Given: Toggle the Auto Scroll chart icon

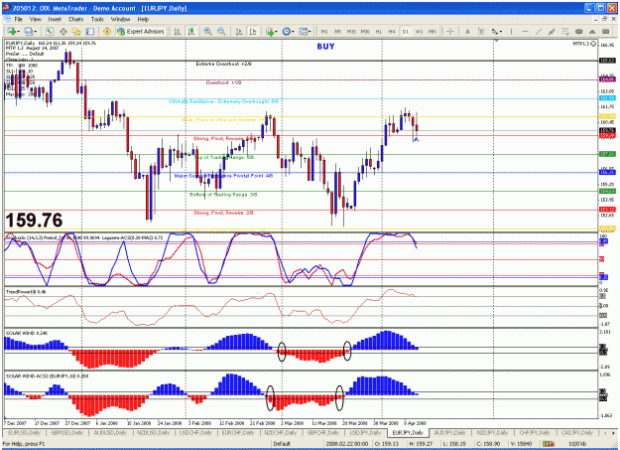Looking at the screenshot, I should pos(239,32).
